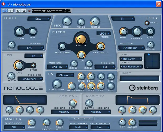Image resolution: width=163 pixels, height=132 pixels.
Task: Open the Amp Env Velocity source dropdown
Action: click(97, 112)
